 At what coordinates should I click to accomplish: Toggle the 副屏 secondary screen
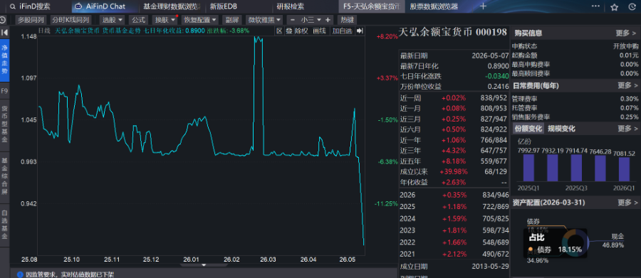click(x=231, y=20)
